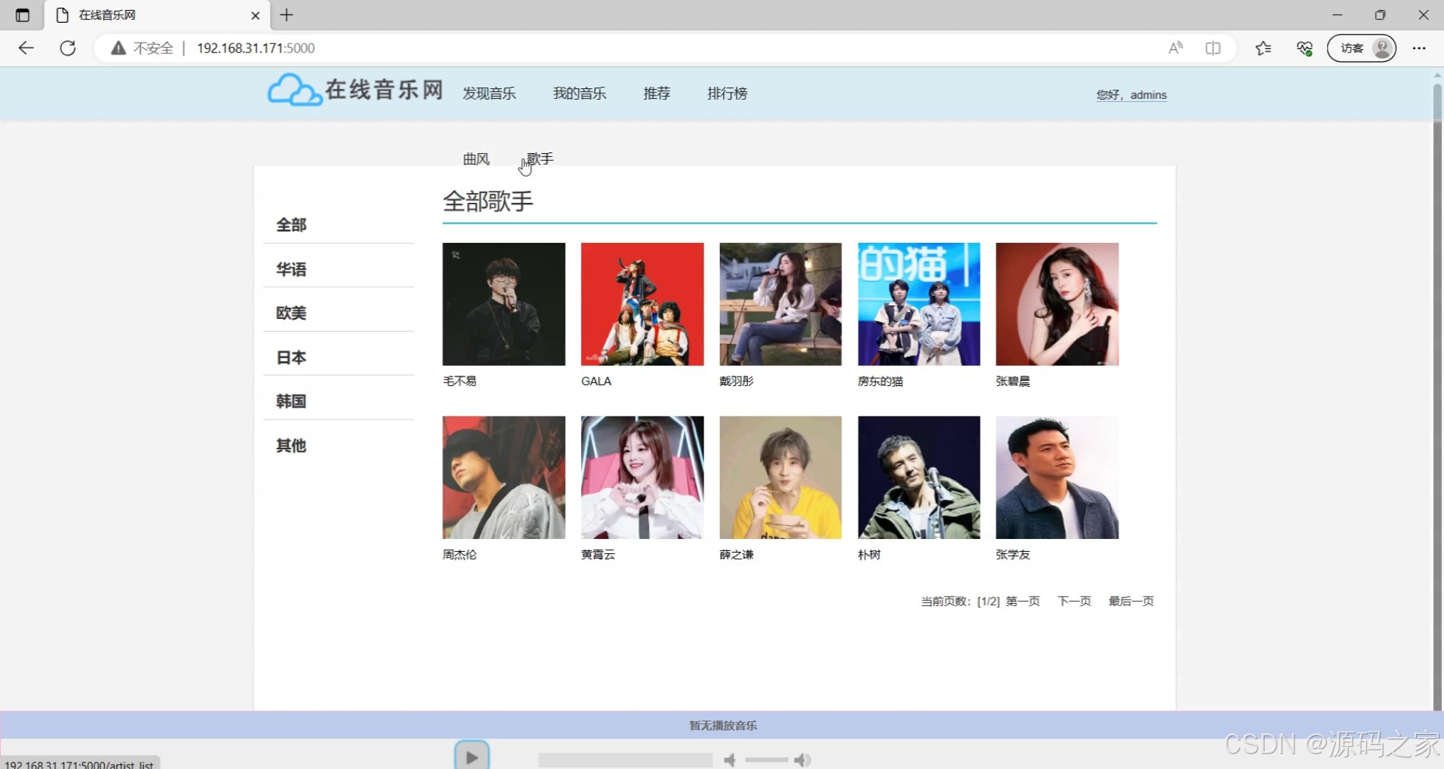Select the 欧美 artist category

tap(291, 312)
